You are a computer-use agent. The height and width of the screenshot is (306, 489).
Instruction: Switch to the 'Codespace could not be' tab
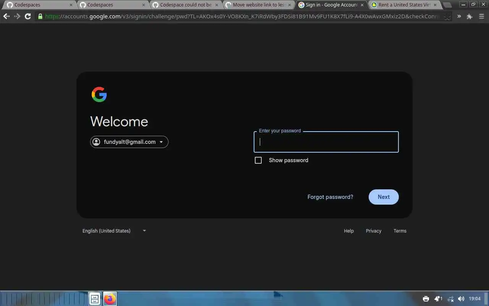186,5
